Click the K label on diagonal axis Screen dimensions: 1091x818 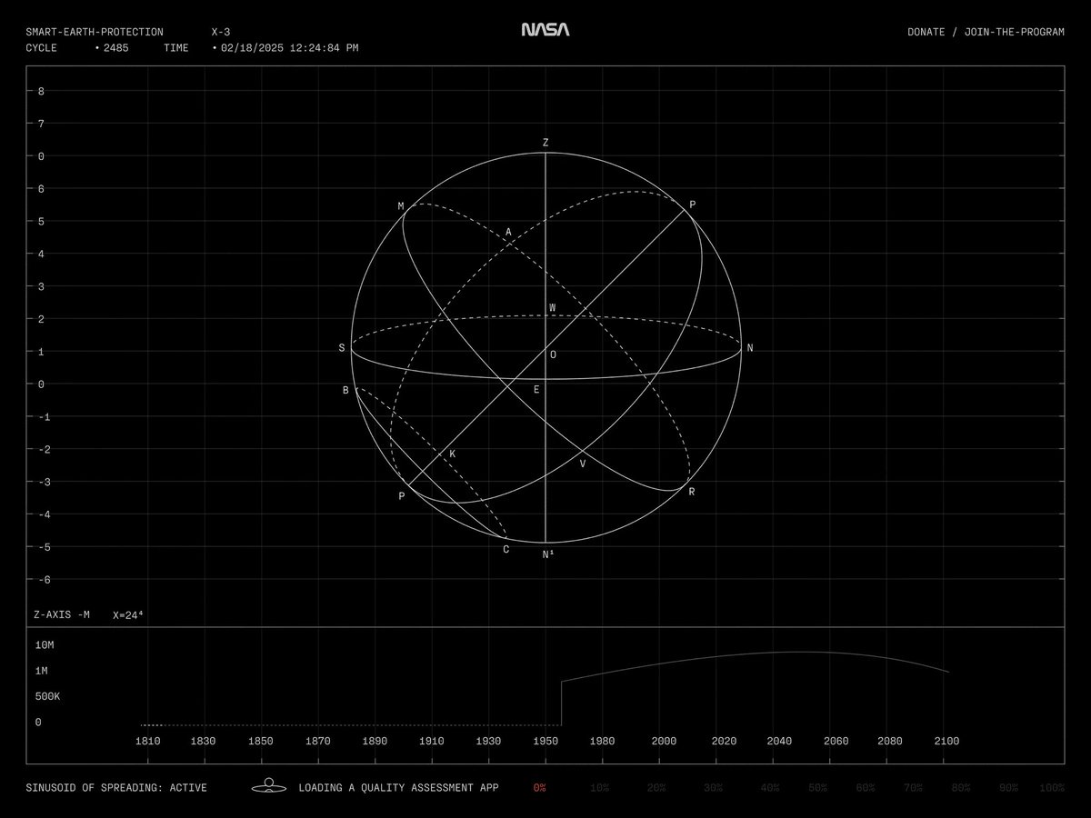tap(453, 454)
